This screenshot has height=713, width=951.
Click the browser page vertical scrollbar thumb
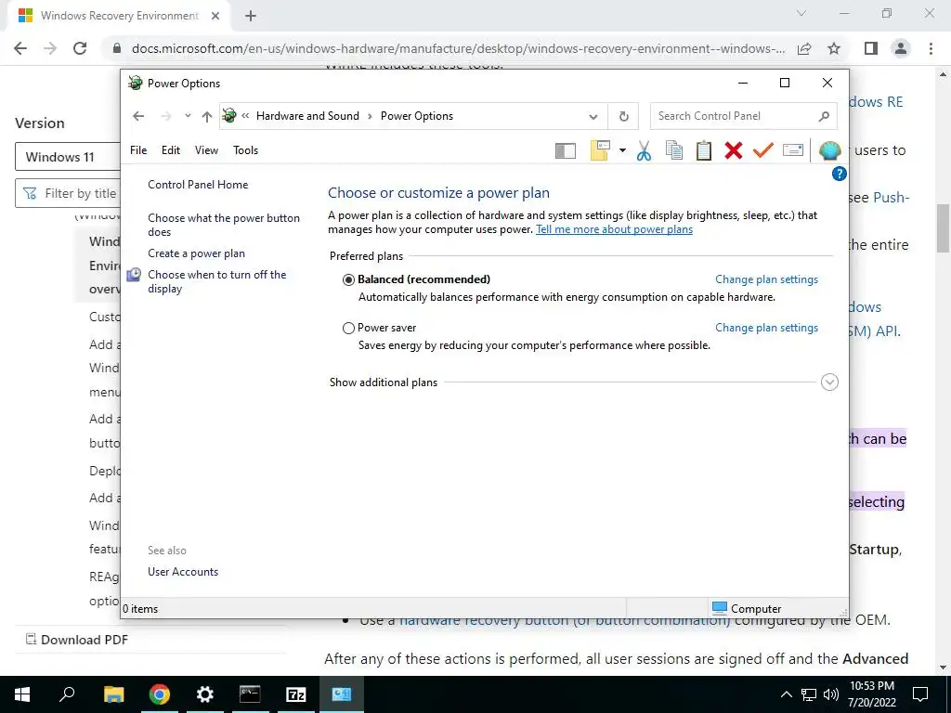[x=944, y=228]
